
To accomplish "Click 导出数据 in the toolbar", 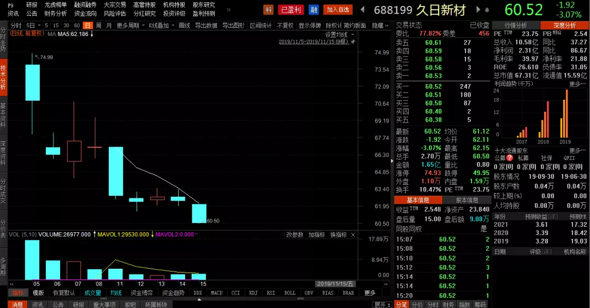I will (x=206, y=26).
